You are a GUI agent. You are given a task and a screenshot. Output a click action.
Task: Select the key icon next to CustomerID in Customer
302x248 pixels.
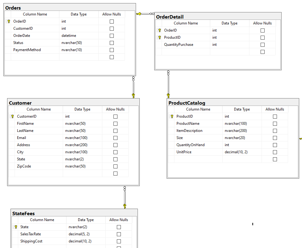(12, 116)
